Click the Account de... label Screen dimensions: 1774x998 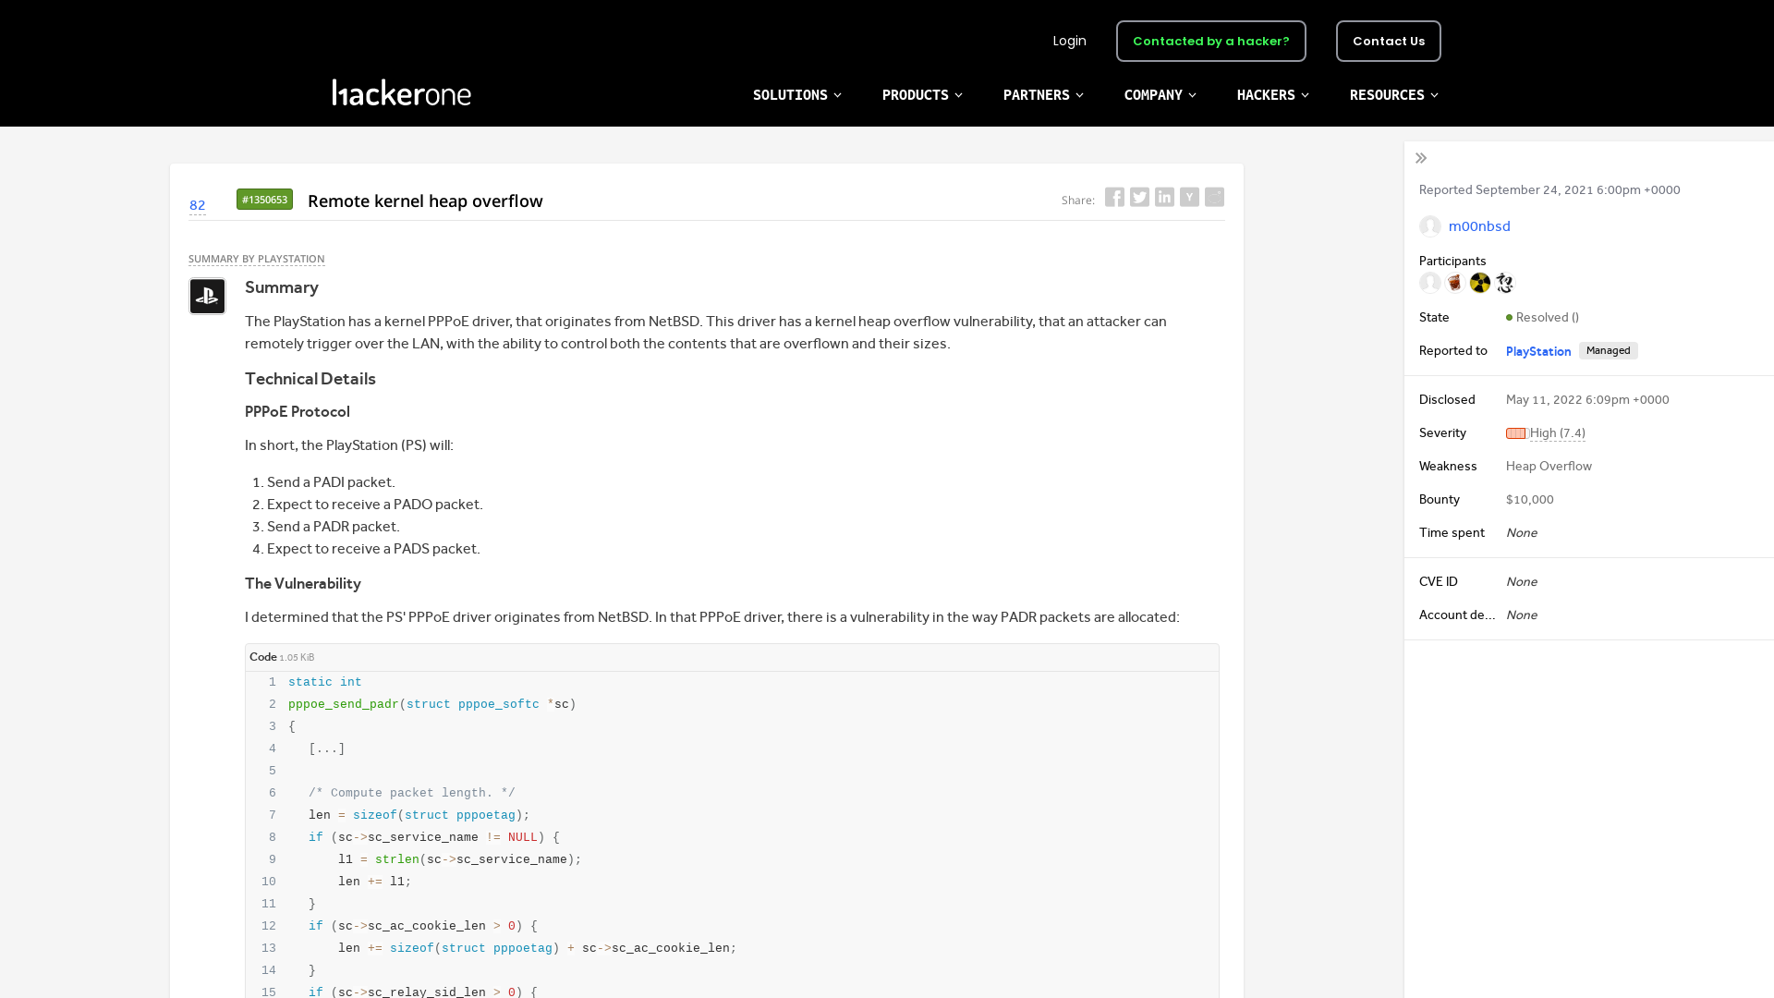coord(1457,615)
